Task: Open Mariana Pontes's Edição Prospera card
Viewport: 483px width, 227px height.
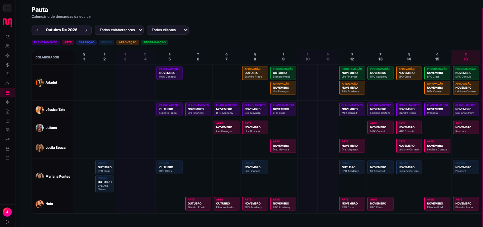Action: pyautogui.click(x=466, y=167)
